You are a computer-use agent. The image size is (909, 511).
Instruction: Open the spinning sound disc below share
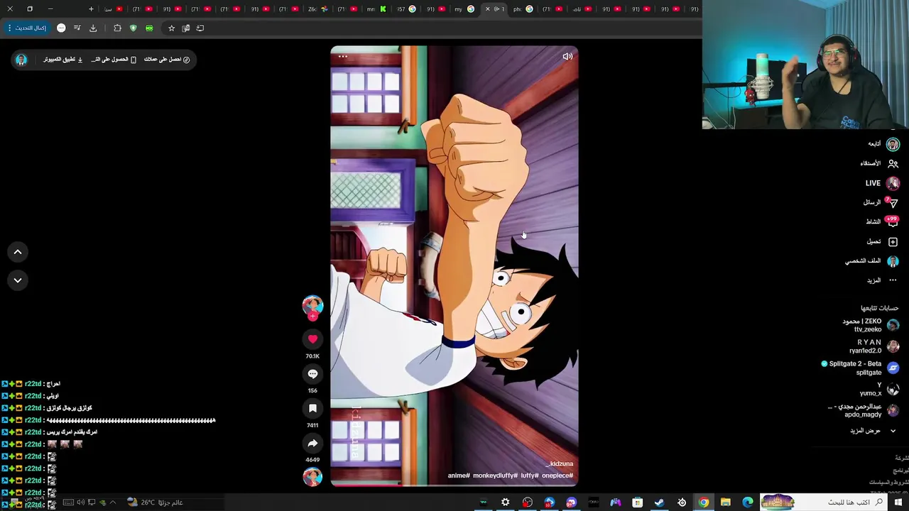312,476
